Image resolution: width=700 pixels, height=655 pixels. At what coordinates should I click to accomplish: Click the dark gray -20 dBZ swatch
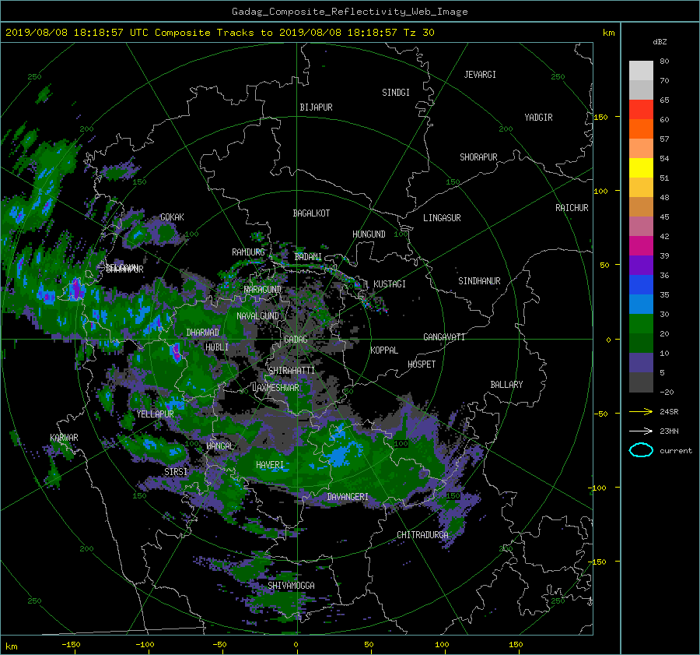641,382
